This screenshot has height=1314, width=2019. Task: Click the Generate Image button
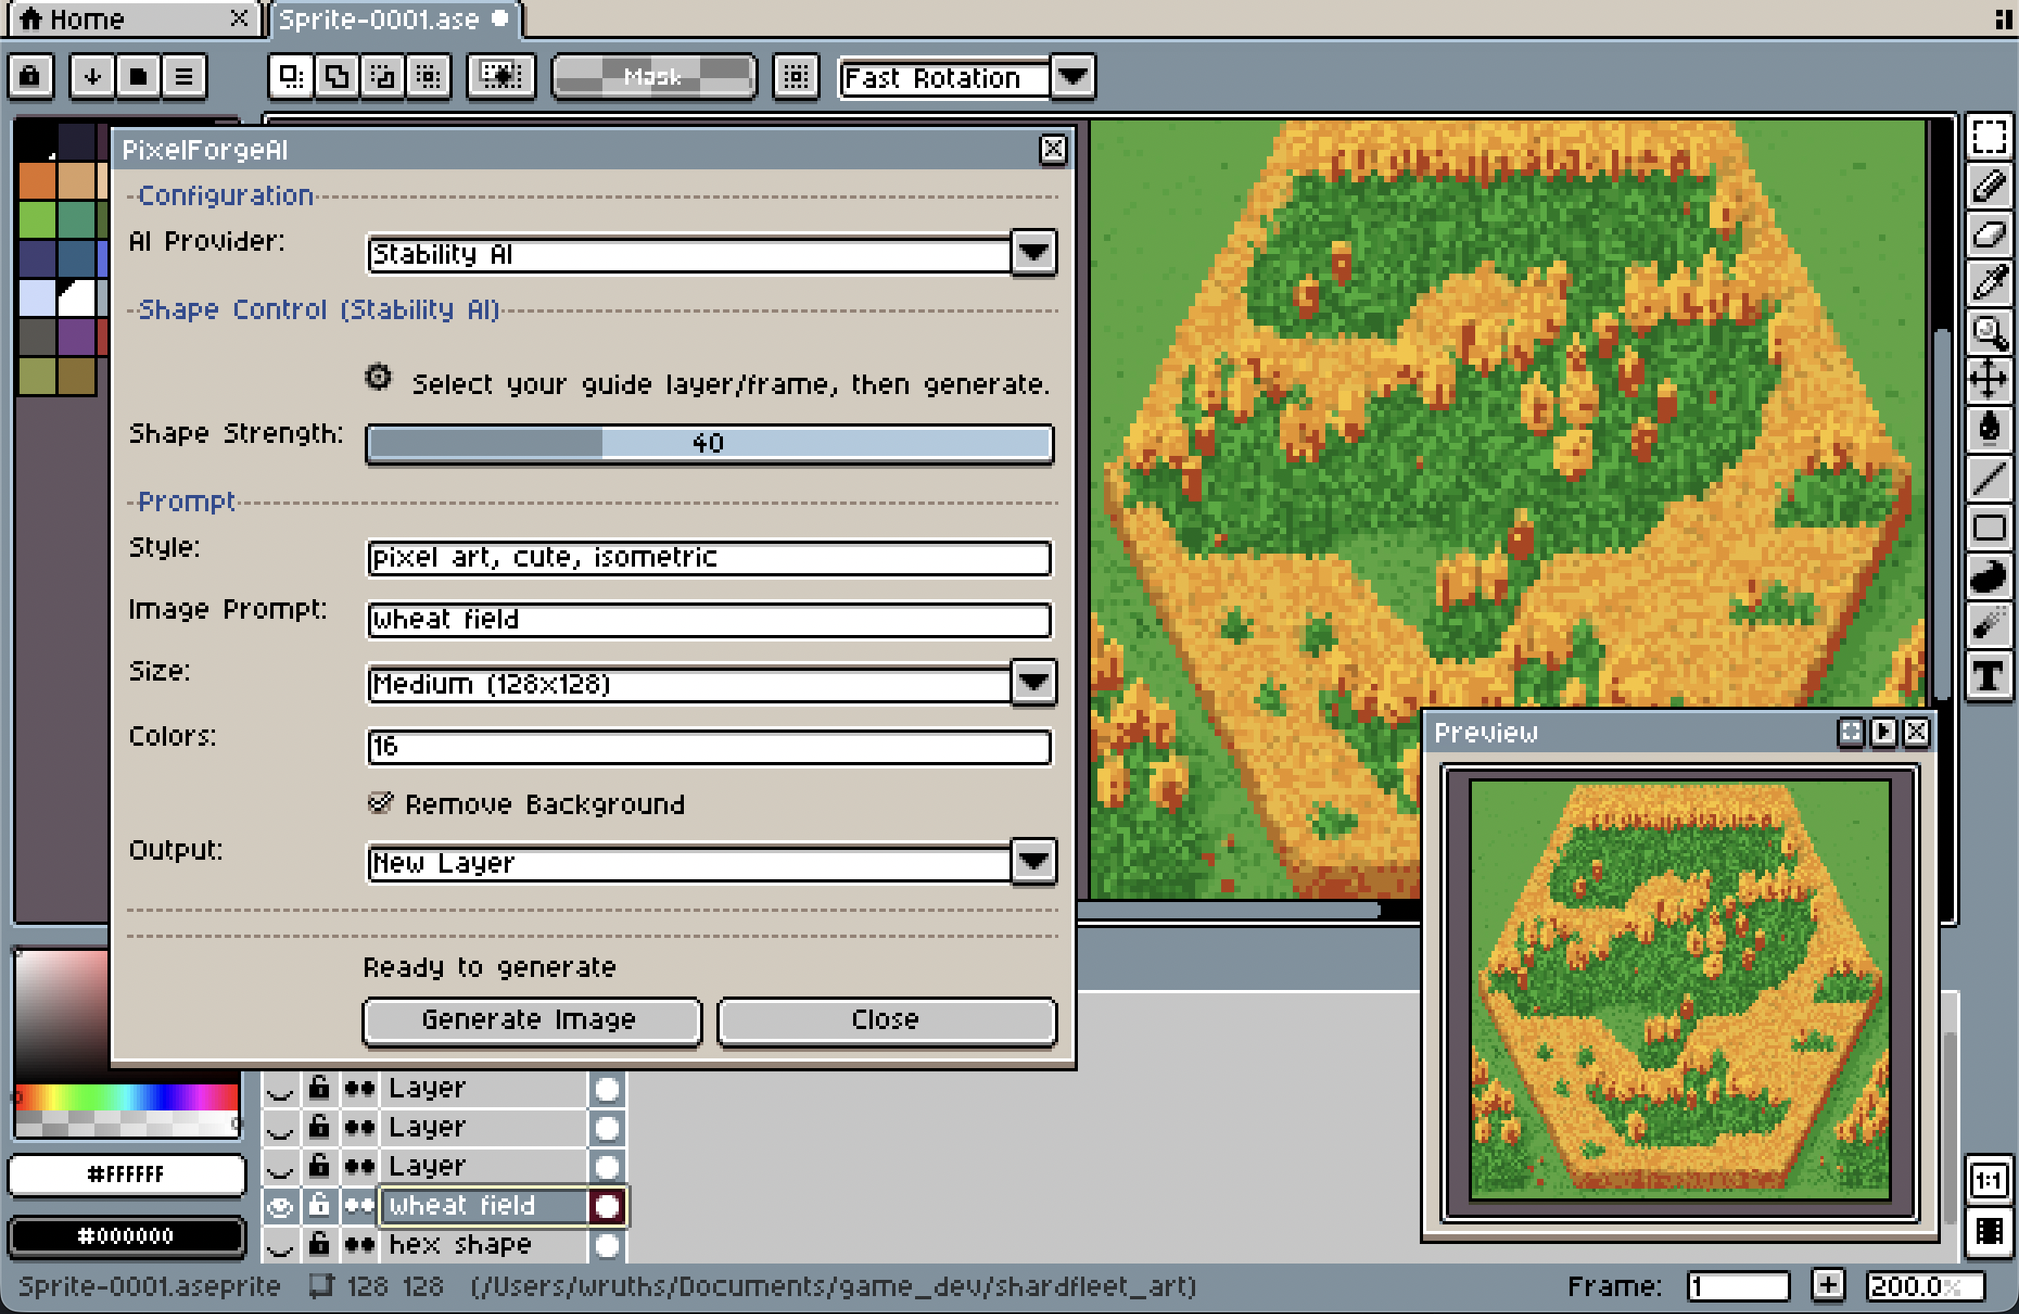(x=531, y=1019)
